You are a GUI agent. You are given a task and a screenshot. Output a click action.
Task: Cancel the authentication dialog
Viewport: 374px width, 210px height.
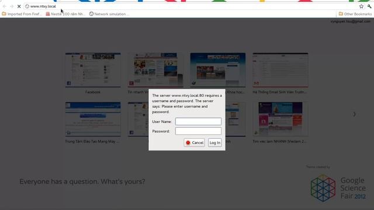coord(194,142)
